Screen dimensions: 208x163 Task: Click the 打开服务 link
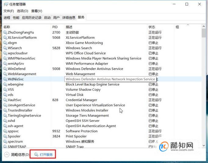tap(46, 154)
